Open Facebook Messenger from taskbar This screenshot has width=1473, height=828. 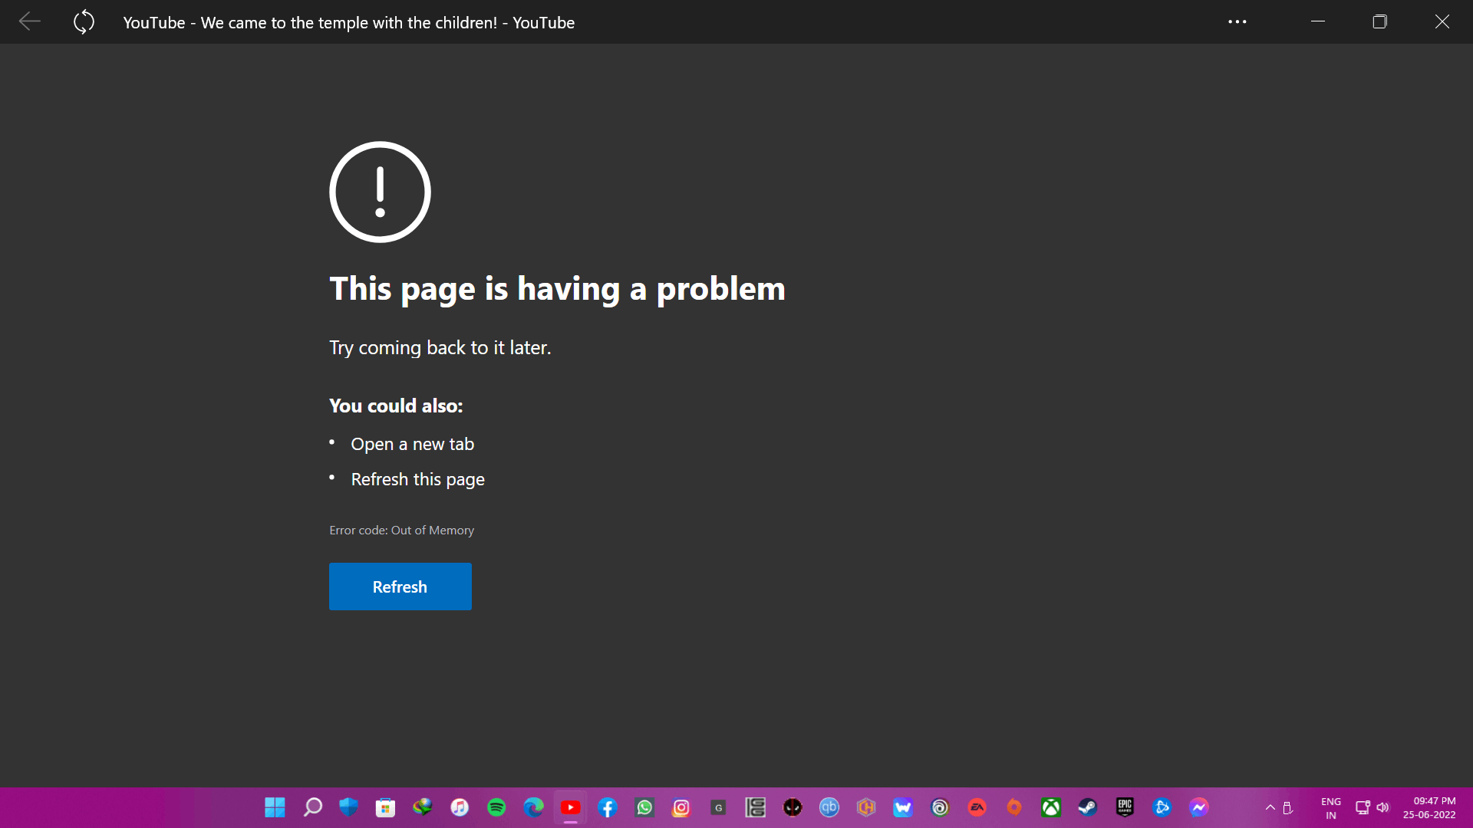click(1198, 807)
